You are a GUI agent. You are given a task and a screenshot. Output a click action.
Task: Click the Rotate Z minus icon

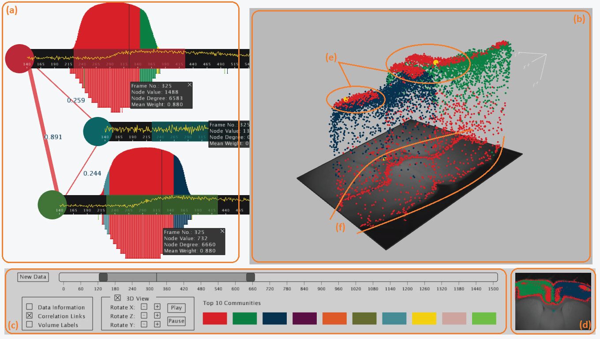point(144,316)
